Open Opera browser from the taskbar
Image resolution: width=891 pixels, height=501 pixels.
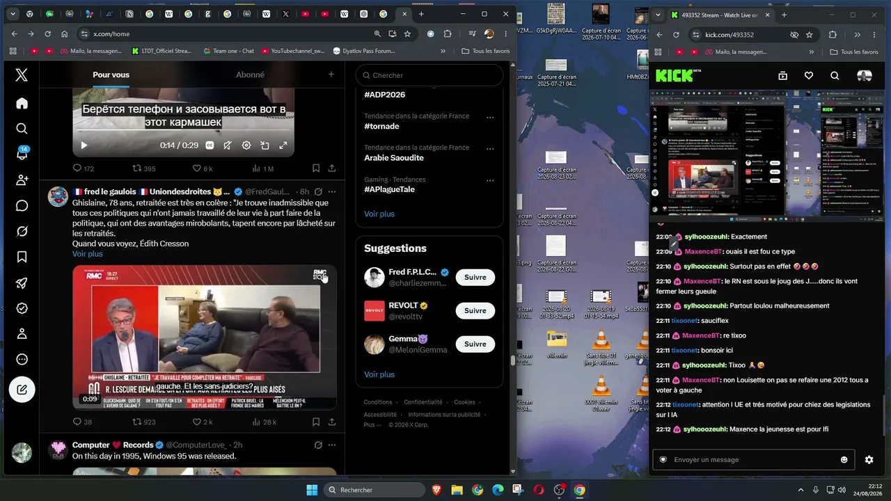pyautogui.click(x=538, y=490)
